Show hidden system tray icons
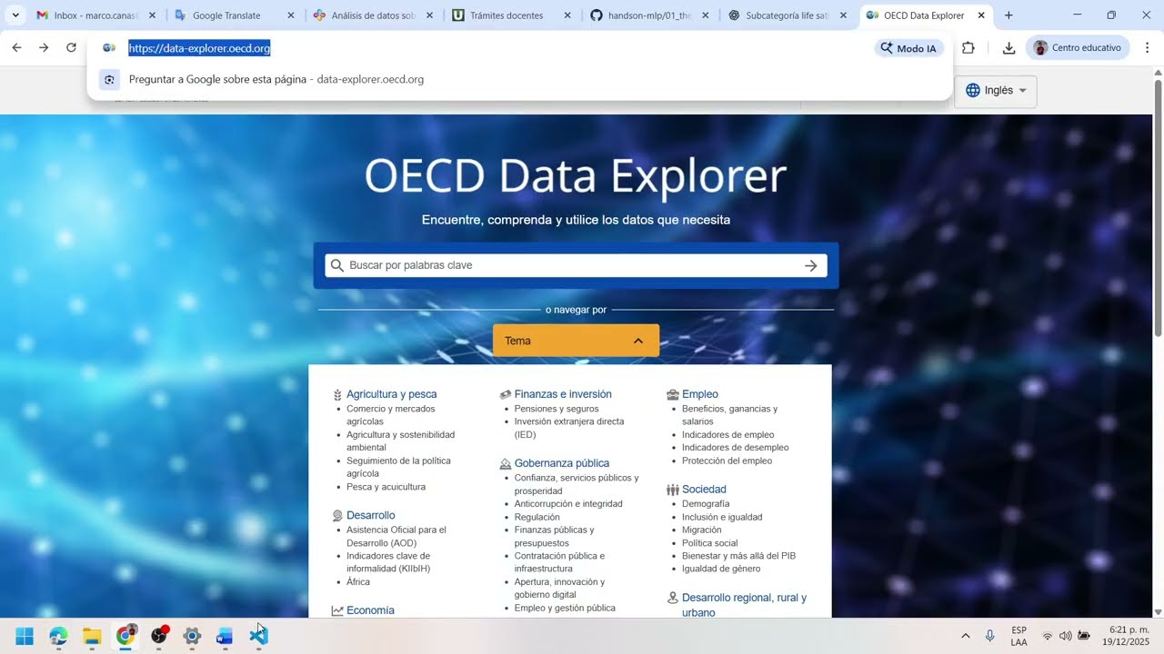1164x654 pixels. click(x=966, y=636)
